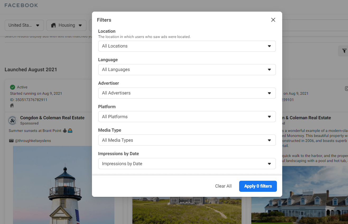Open the United States country selector

pos(24,25)
